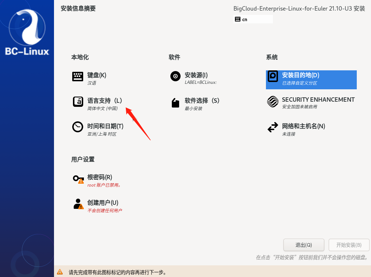Click the keyboard icon for 键盘(K)
This screenshot has width=371, height=277.
78,77
